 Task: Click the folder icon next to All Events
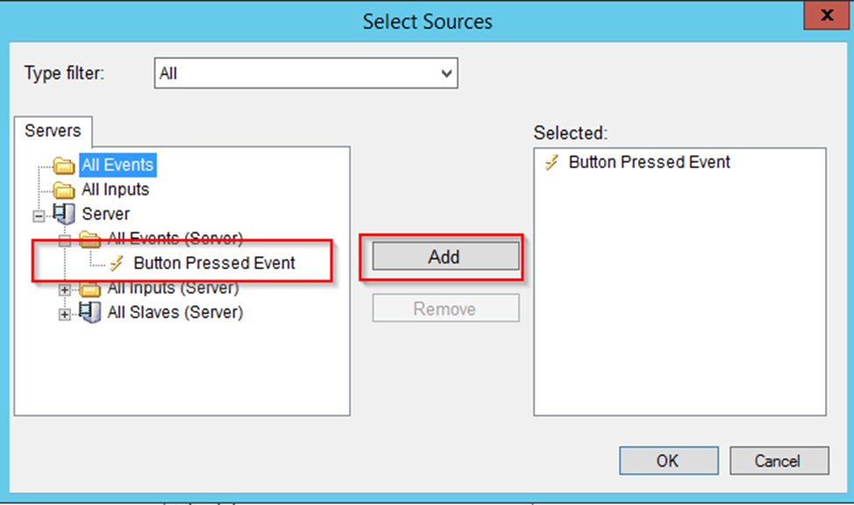click(64, 164)
